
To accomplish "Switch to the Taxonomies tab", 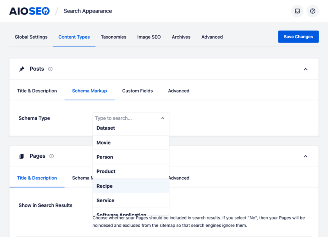I will coord(113,37).
